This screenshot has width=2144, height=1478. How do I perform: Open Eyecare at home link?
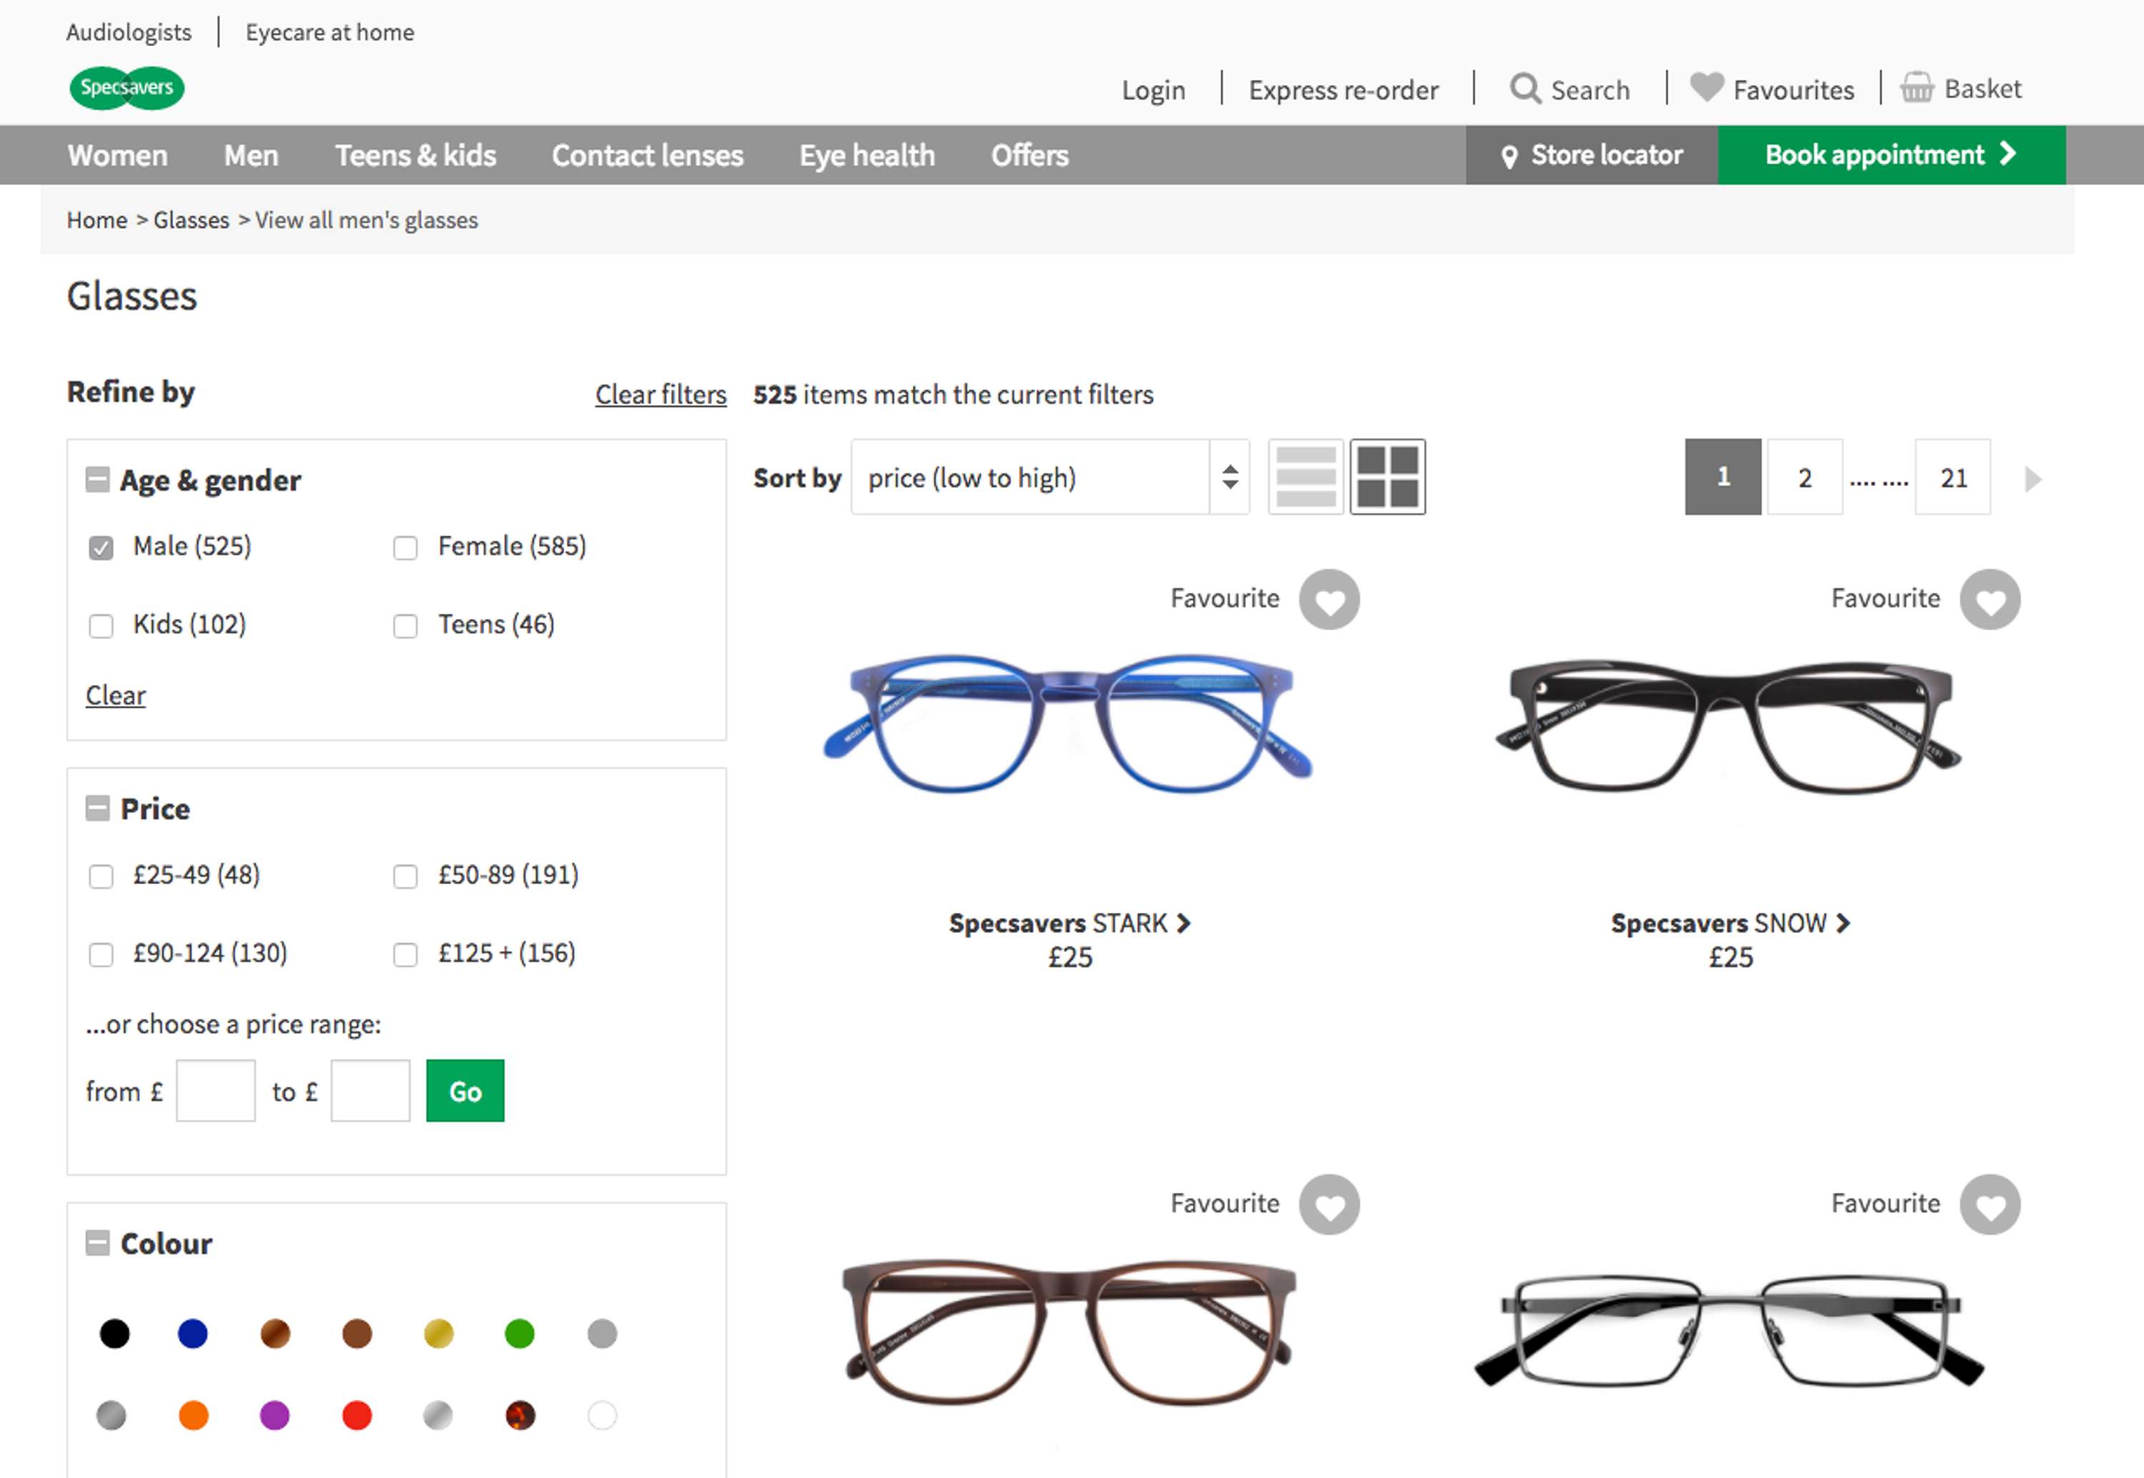pyautogui.click(x=329, y=32)
